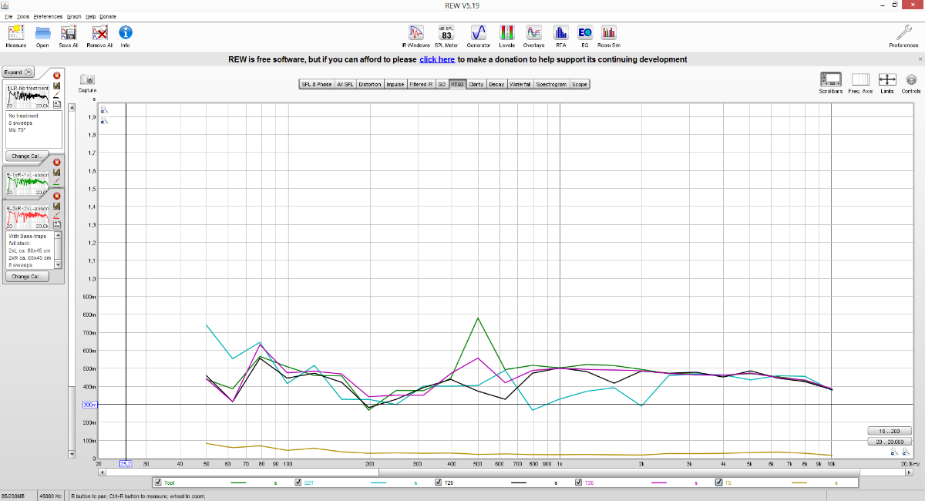The width and height of the screenshot is (925, 501).
Task: Click the Save All toolbar icon
Action: pos(68,35)
